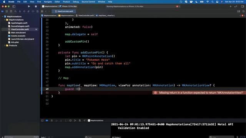Select the ViewController.swift editor tab

[64, 11]
